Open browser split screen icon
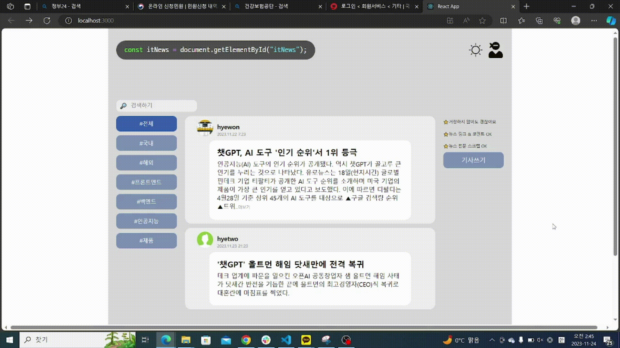The width and height of the screenshot is (620, 348). click(503, 21)
